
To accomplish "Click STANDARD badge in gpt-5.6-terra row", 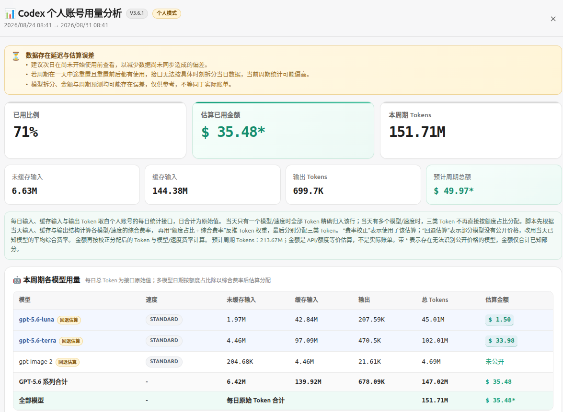I will pyautogui.click(x=164, y=341).
